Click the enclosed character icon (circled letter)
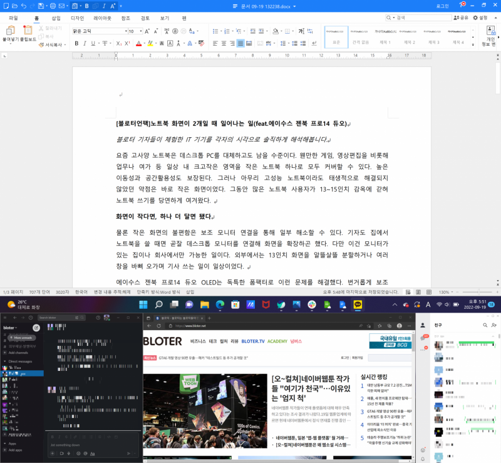This screenshot has width=501, height=463. (x=175, y=31)
